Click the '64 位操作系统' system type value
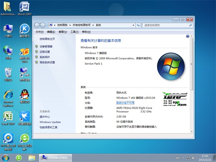 pyautogui.click(x=125, y=122)
